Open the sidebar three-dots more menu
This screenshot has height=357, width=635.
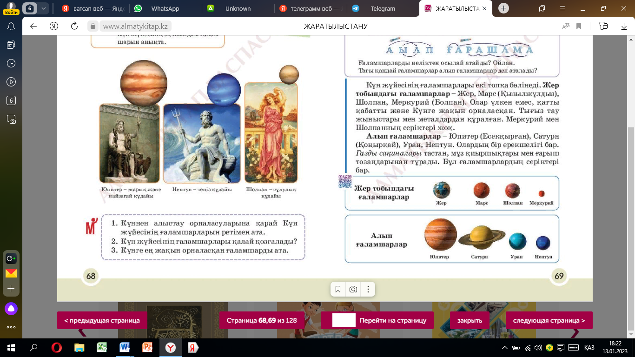coord(11,327)
